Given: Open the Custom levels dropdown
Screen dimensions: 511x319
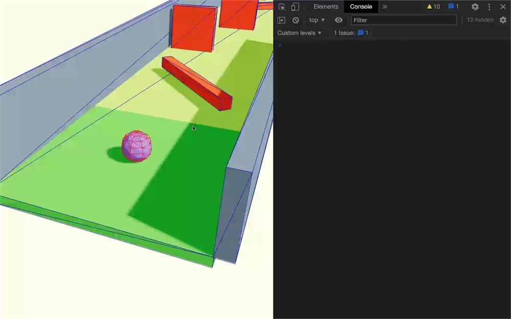Looking at the screenshot, I should [x=299, y=33].
